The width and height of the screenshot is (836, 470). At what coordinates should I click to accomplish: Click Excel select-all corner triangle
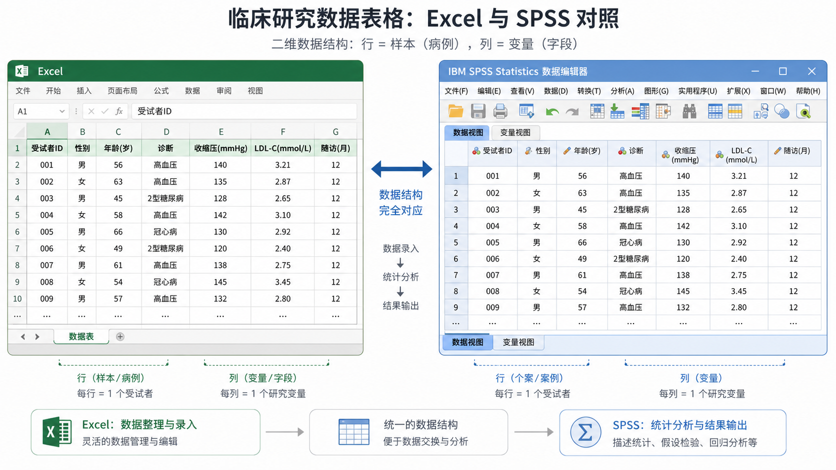(19, 132)
